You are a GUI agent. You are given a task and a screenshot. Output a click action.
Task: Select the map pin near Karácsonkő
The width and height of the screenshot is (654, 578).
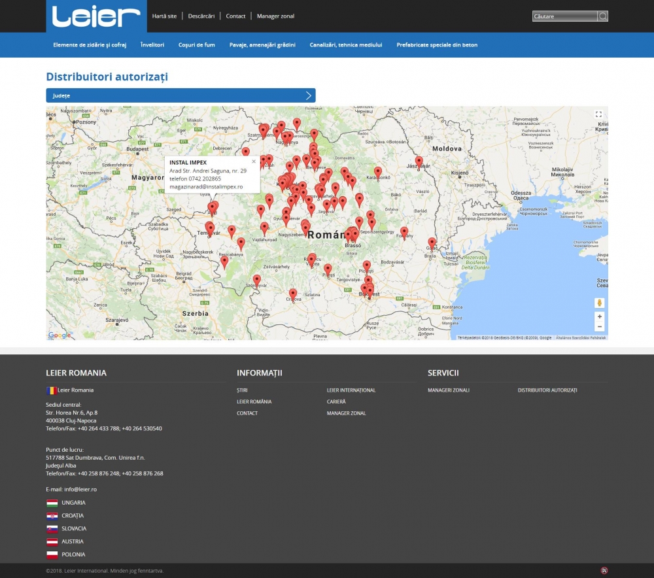click(378, 172)
